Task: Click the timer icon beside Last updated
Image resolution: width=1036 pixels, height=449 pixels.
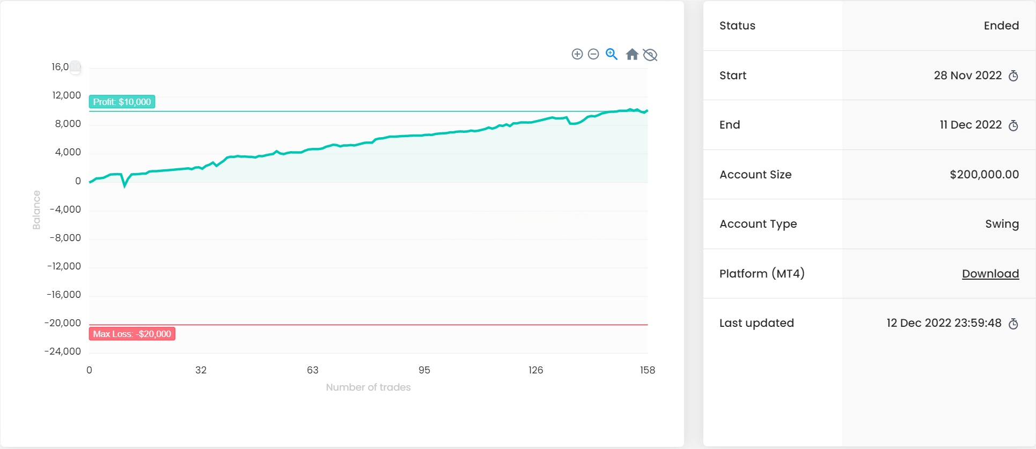Action: [x=1013, y=324]
